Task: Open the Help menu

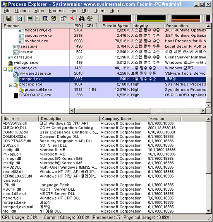Action: (x=115, y=11)
